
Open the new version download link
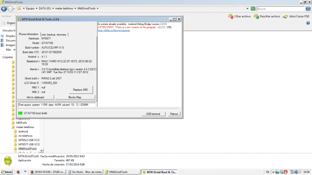pyautogui.click(x=114, y=30)
